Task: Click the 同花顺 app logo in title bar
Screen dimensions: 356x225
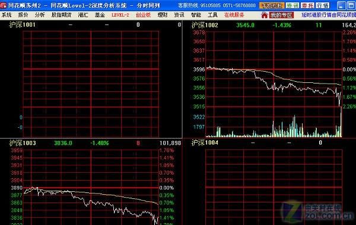Action: (3, 5)
